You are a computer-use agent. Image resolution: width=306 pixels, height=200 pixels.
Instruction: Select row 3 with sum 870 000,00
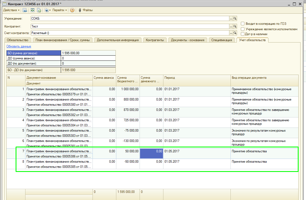pyautogui.click(x=128, y=110)
